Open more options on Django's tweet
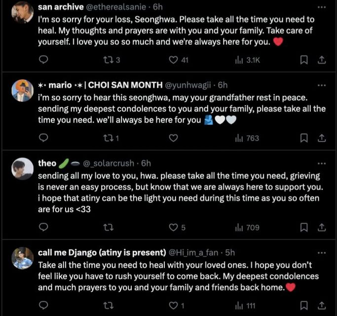This screenshot has width=337, height=316. (x=322, y=252)
